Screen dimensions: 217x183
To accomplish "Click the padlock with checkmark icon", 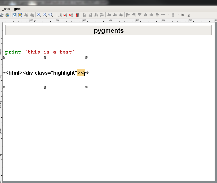I will tap(7, 15).
